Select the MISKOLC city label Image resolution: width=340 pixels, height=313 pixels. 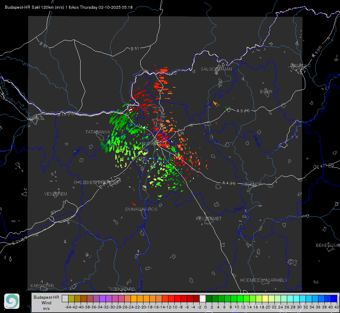[x=301, y=65]
